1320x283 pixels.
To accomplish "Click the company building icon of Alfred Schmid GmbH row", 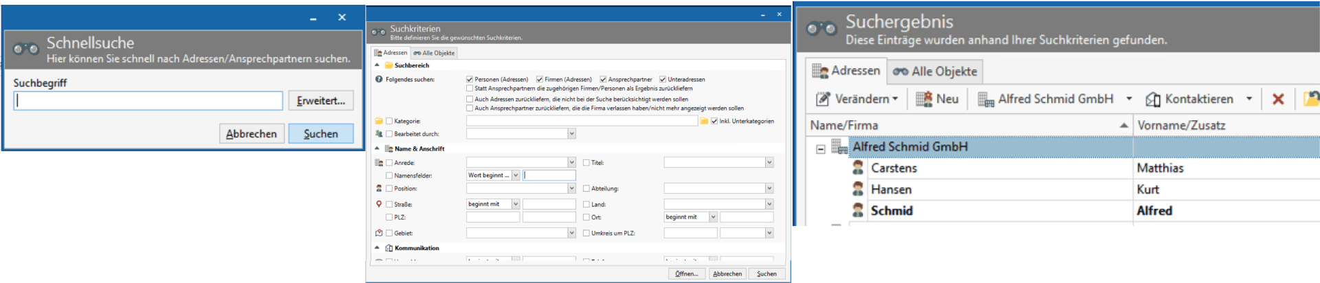I will pos(839,146).
